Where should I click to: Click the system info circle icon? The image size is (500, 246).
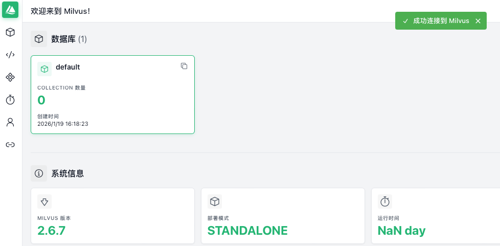(39, 173)
